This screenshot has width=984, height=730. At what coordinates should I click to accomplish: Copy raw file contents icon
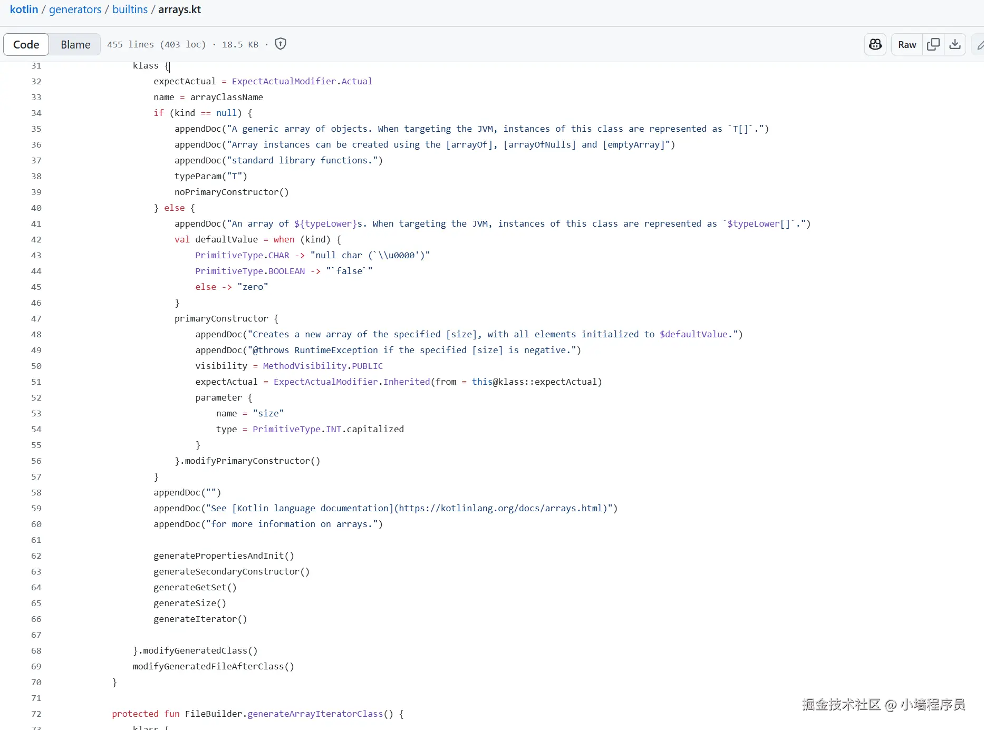click(x=933, y=44)
